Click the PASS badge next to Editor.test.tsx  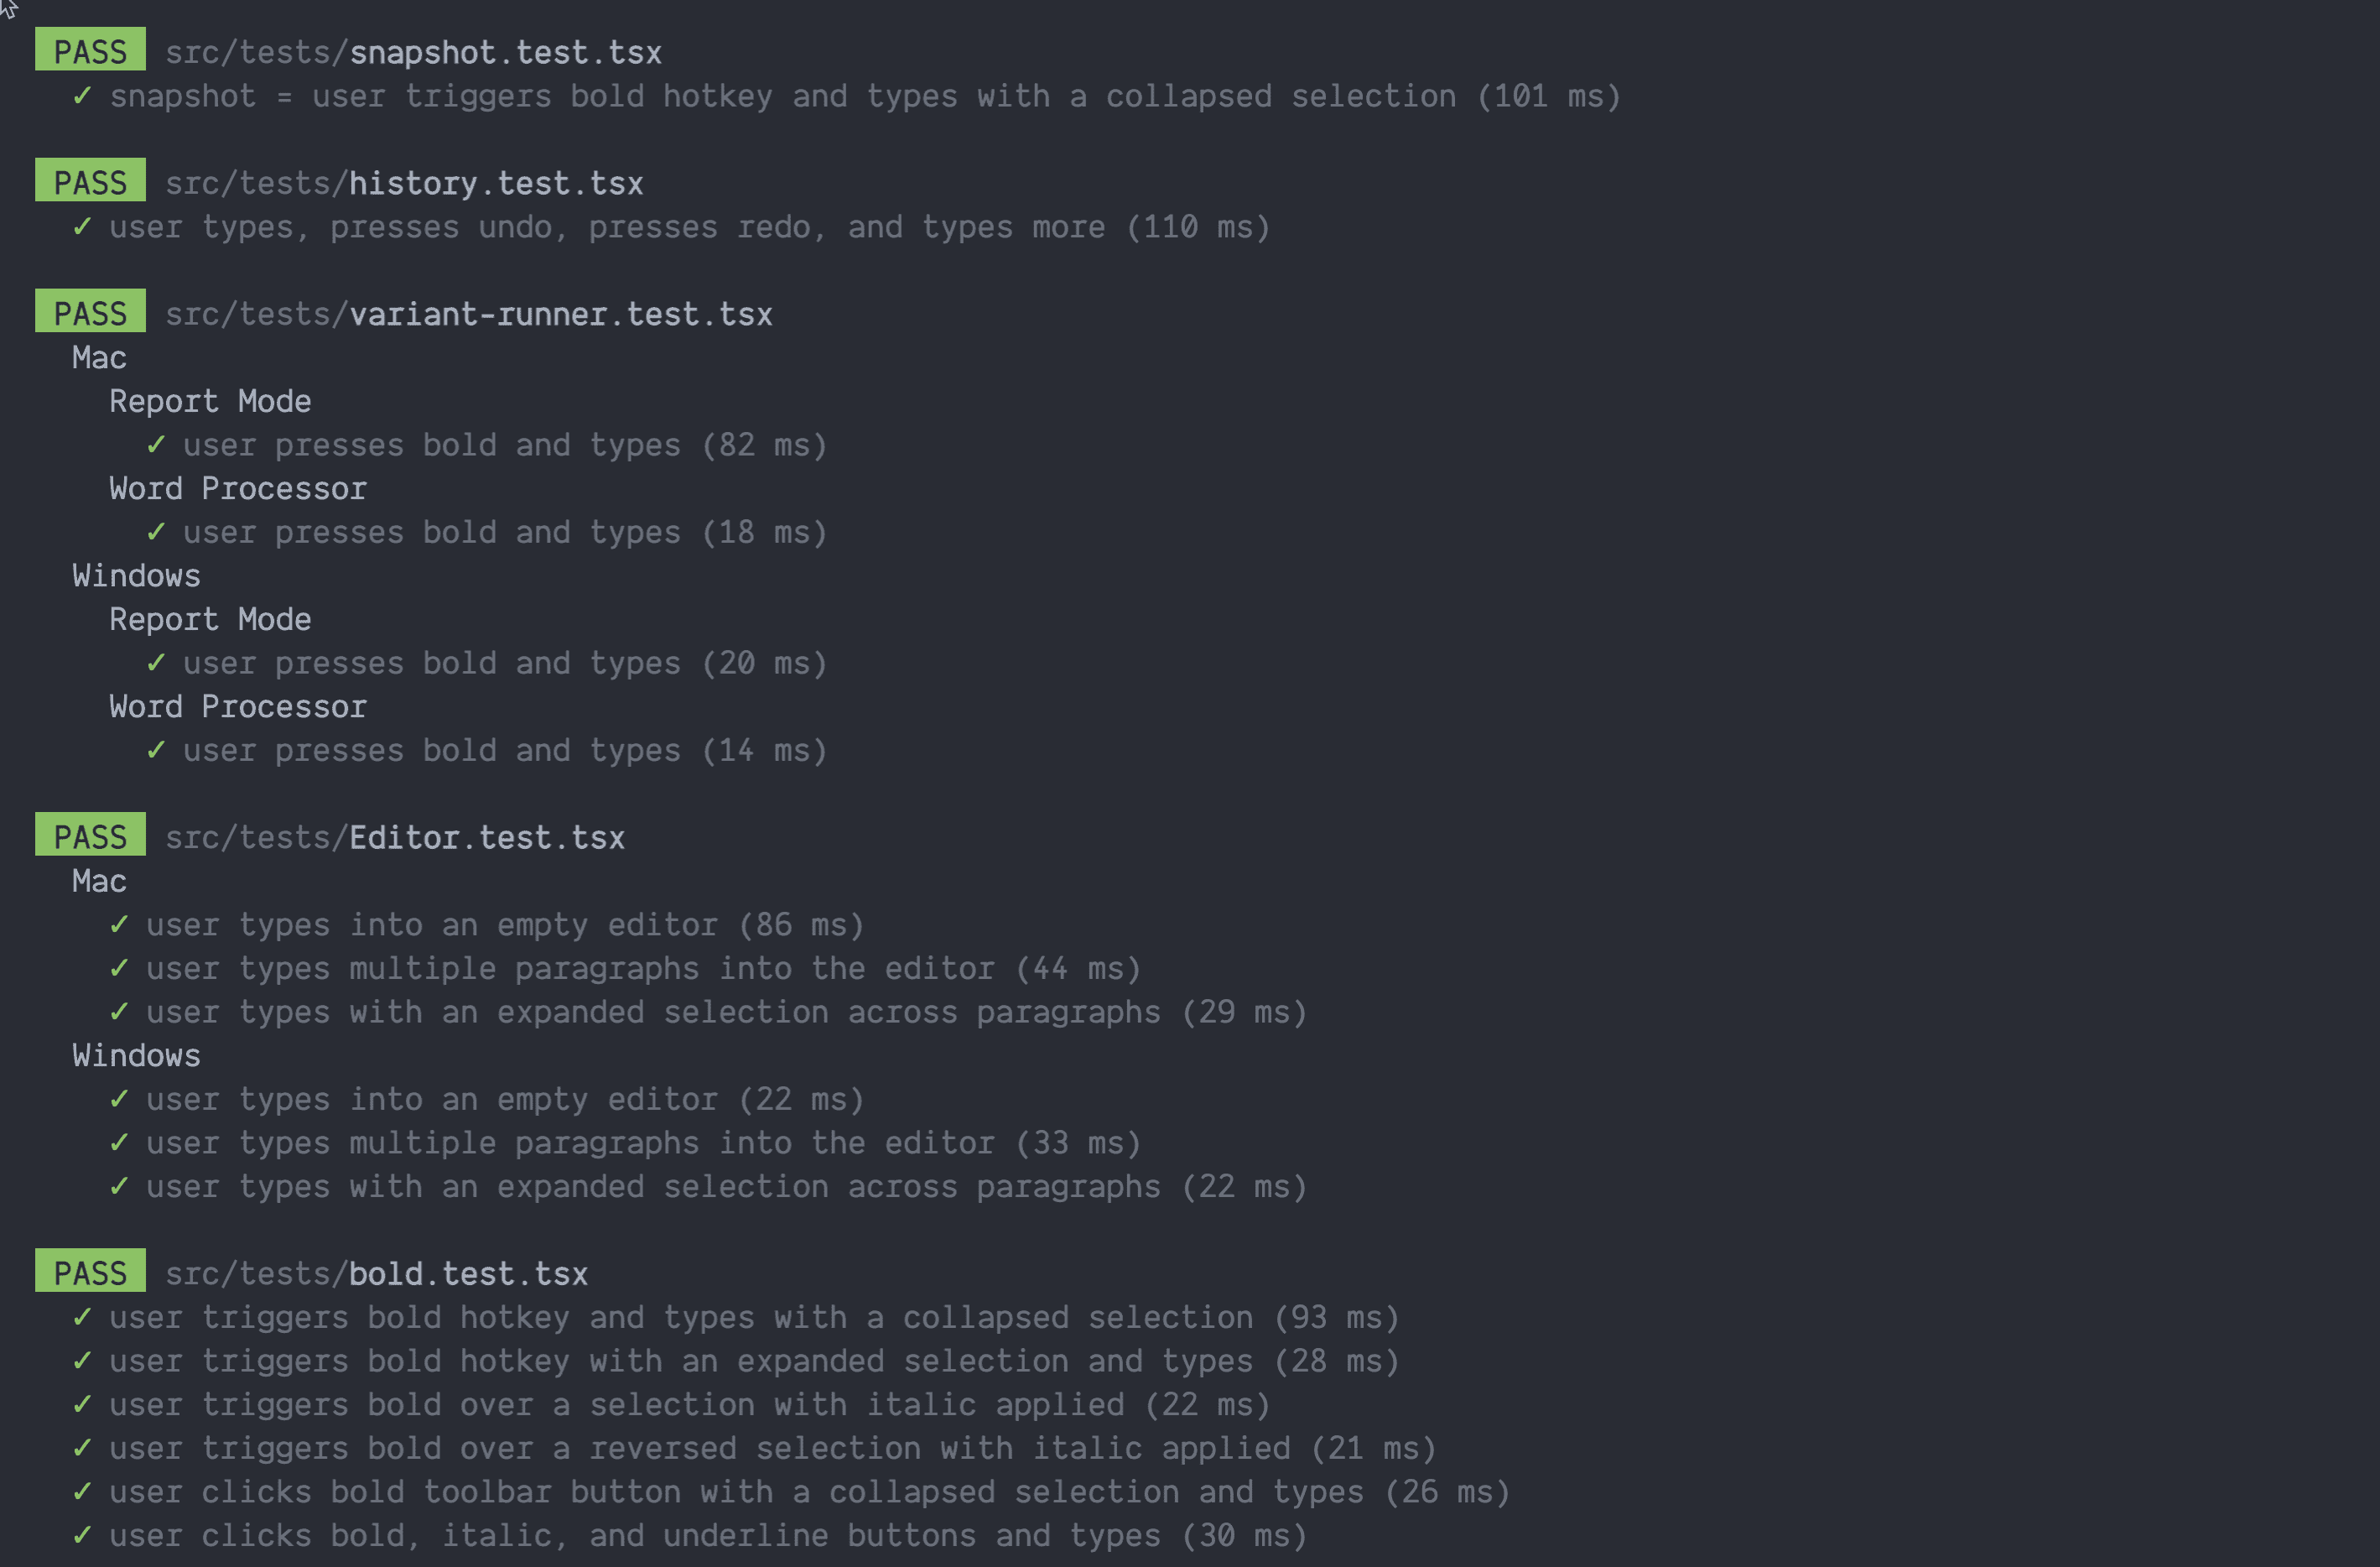90,836
